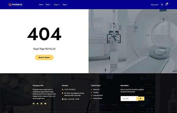Click the Pharmavo logo in header
Image resolution: width=177 pixels, height=113 pixels.
(x=15, y=5)
